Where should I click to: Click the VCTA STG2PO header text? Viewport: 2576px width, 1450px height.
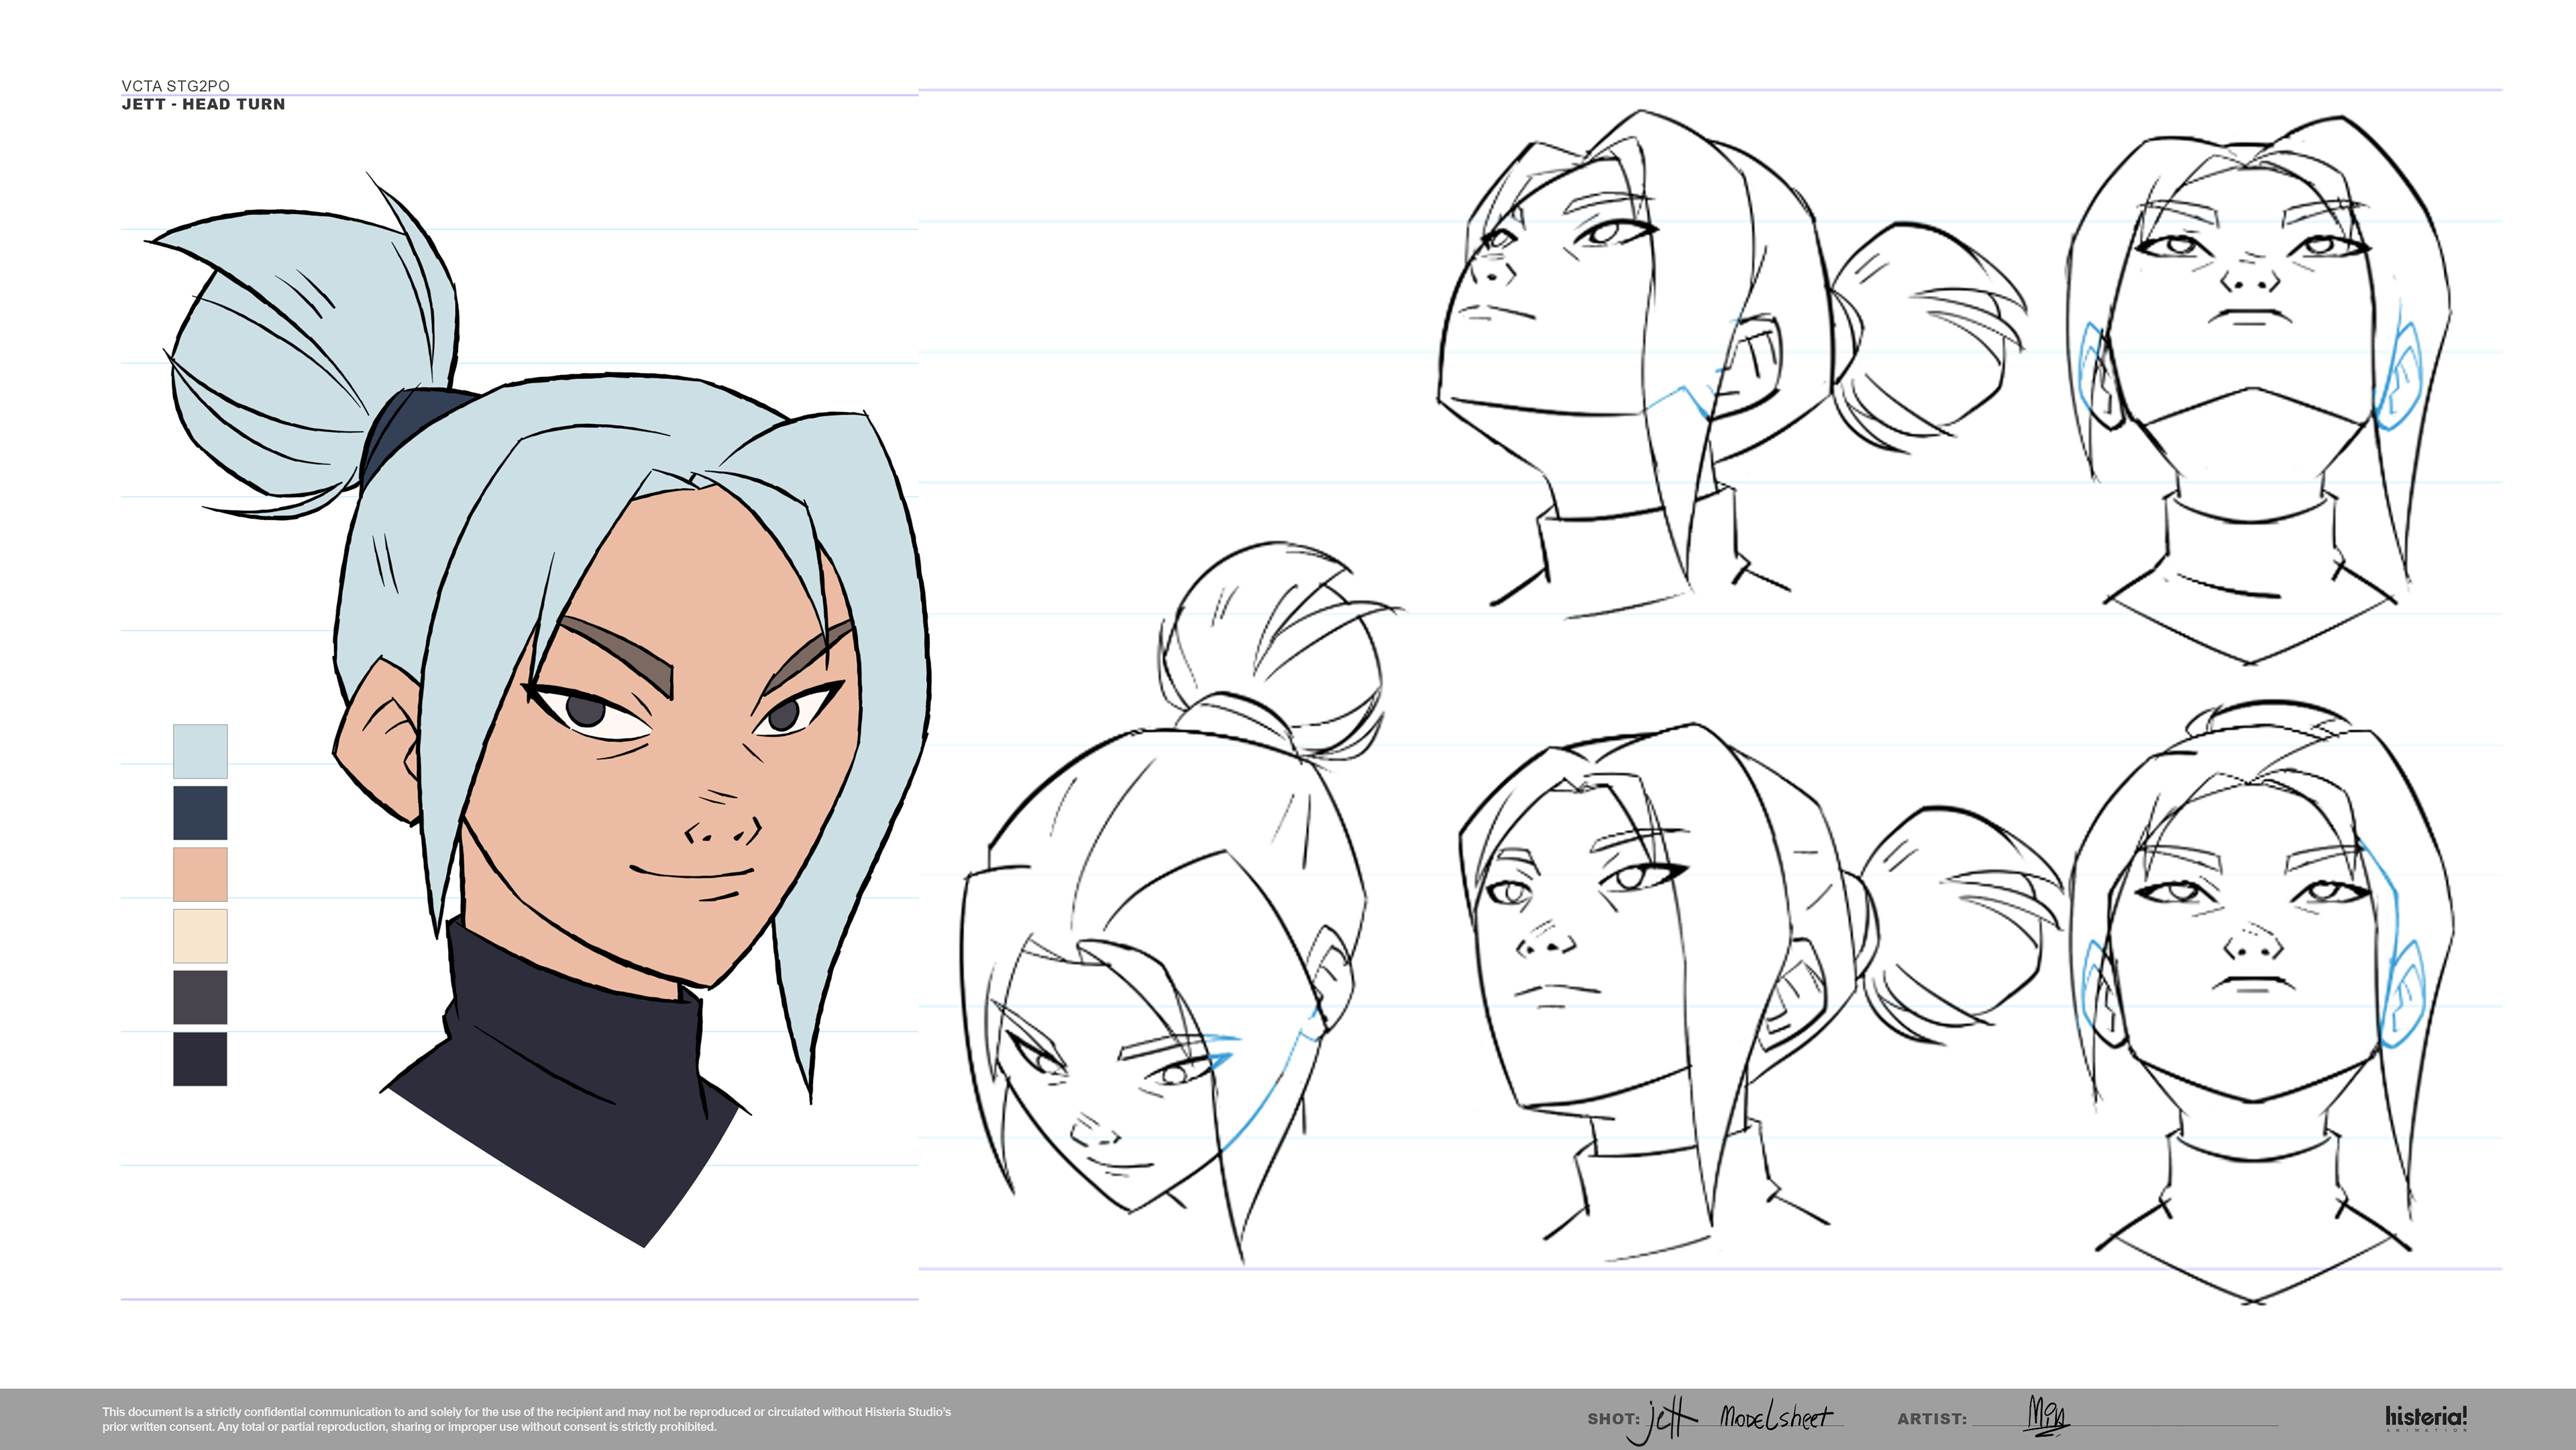coord(175,86)
